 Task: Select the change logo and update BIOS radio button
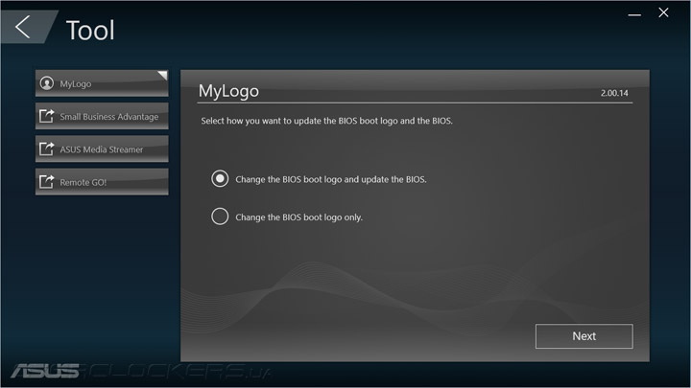220,178
